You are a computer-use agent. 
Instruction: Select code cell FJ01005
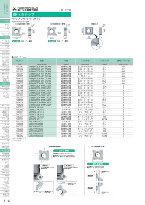coord(20,78)
